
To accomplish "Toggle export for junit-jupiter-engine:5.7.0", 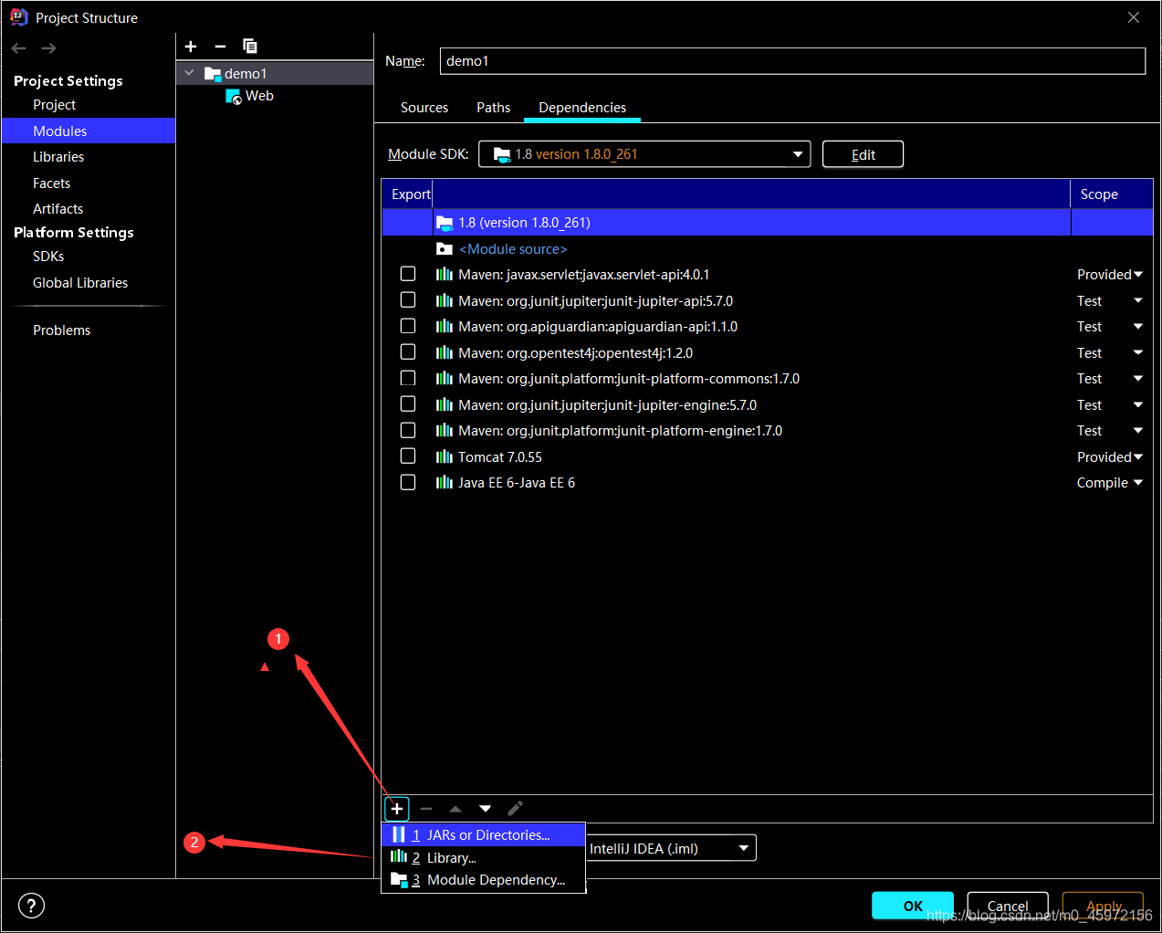I will 408,404.
